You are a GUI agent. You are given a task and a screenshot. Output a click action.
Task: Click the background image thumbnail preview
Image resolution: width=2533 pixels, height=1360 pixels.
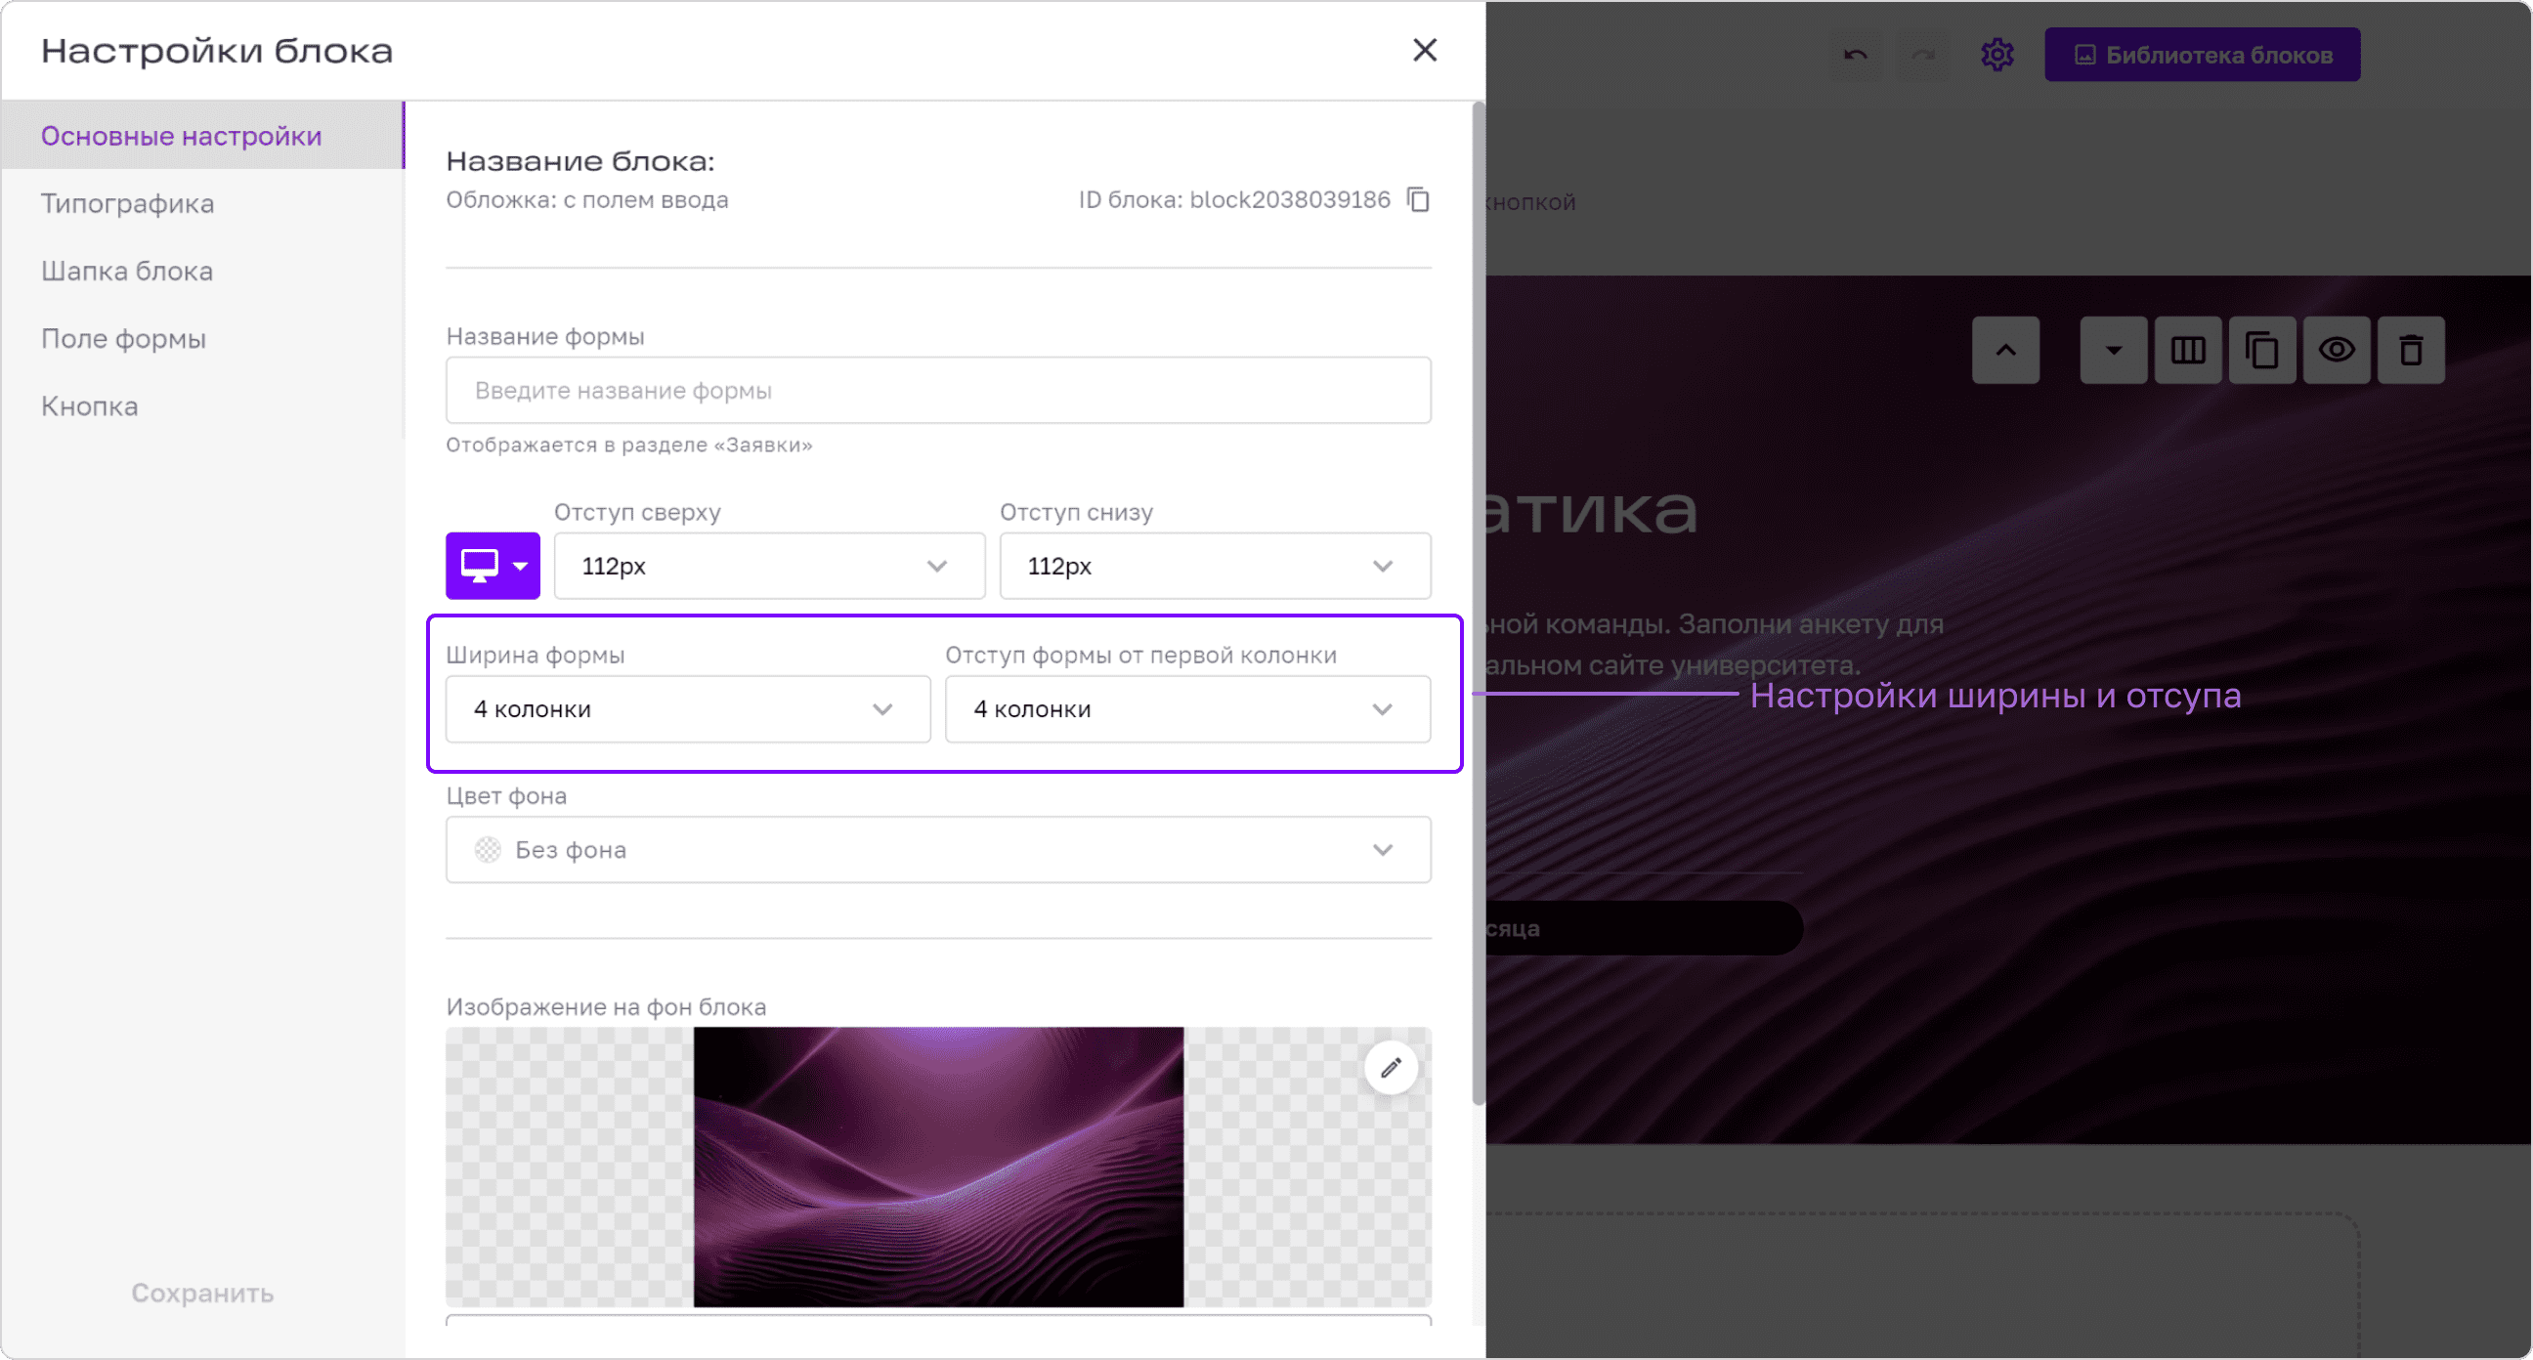pos(938,1168)
